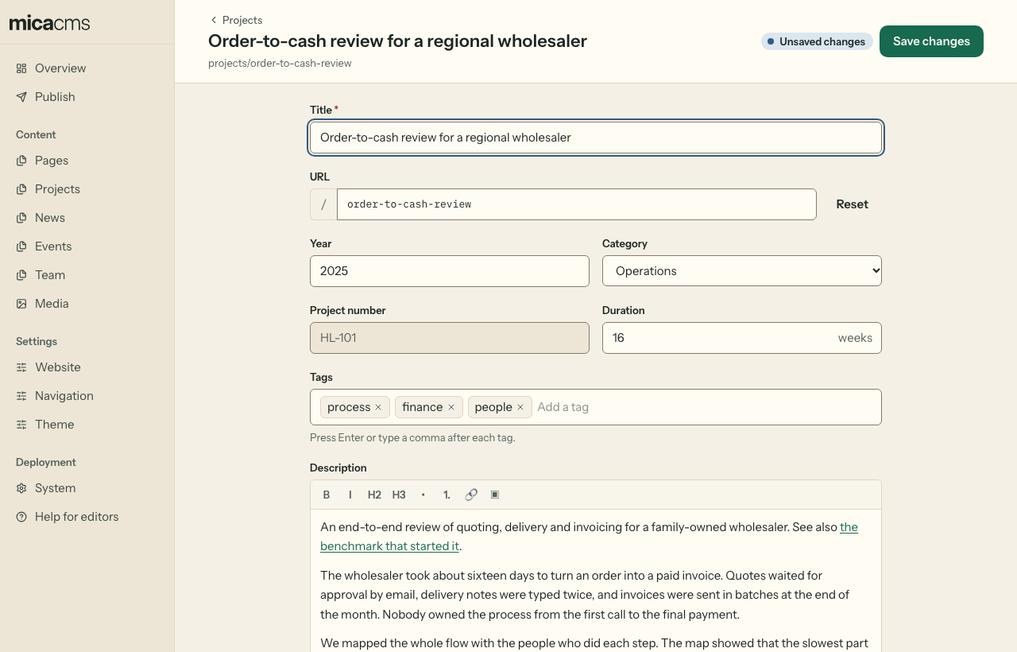Go to Team section
This screenshot has width=1017, height=652.
[x=87, y=275]
